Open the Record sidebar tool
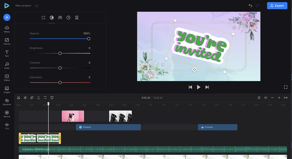 (x=7, y=114)
